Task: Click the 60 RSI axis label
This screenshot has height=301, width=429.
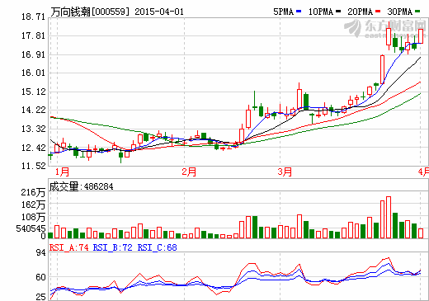Action: pos(40,277)
